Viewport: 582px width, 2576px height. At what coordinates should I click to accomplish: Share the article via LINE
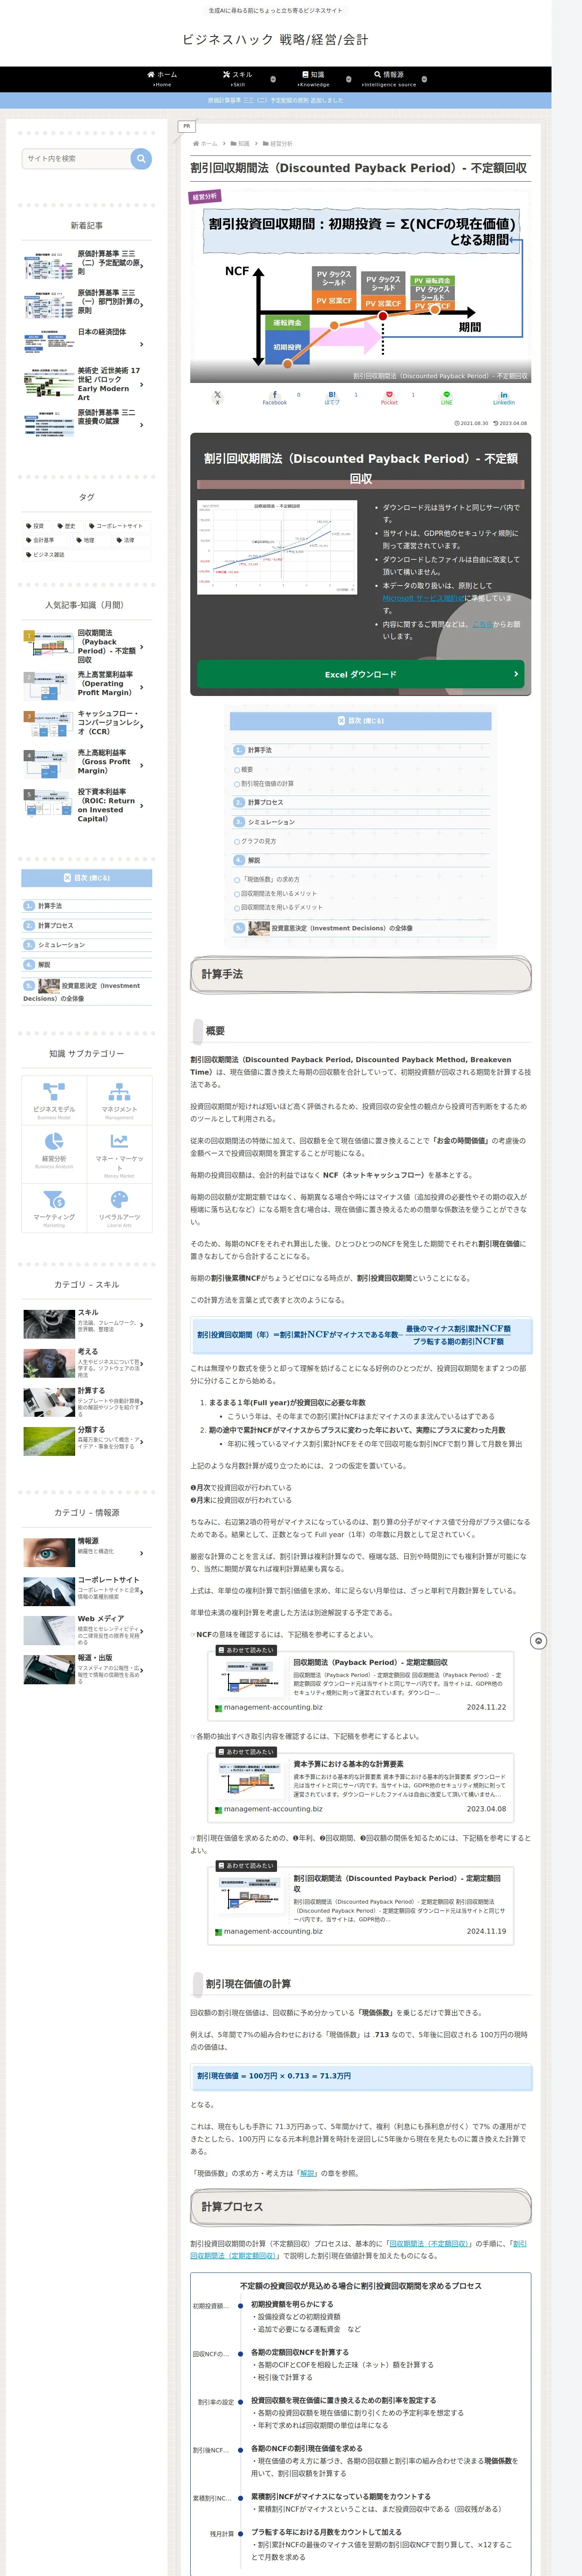pyautogui.click(x=447, y=397)
